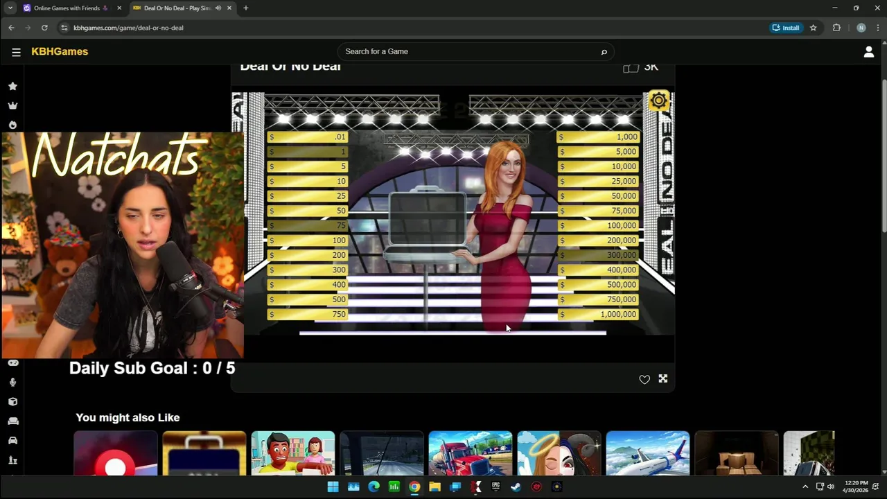Open the volume control in tray

[830, 487]
